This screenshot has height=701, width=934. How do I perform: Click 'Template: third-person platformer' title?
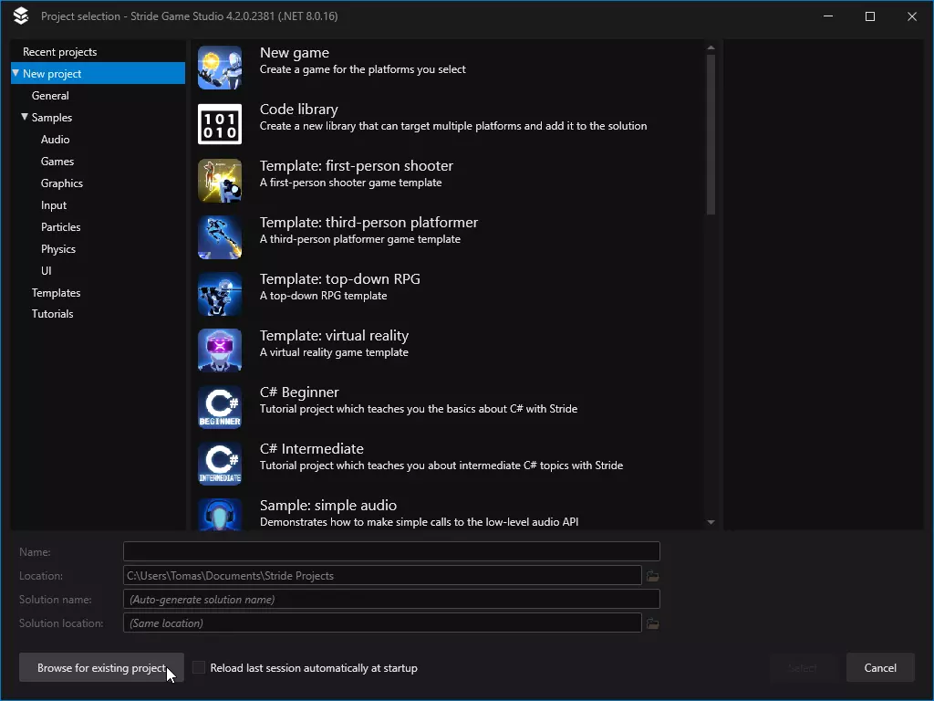(x=368, y=223)
